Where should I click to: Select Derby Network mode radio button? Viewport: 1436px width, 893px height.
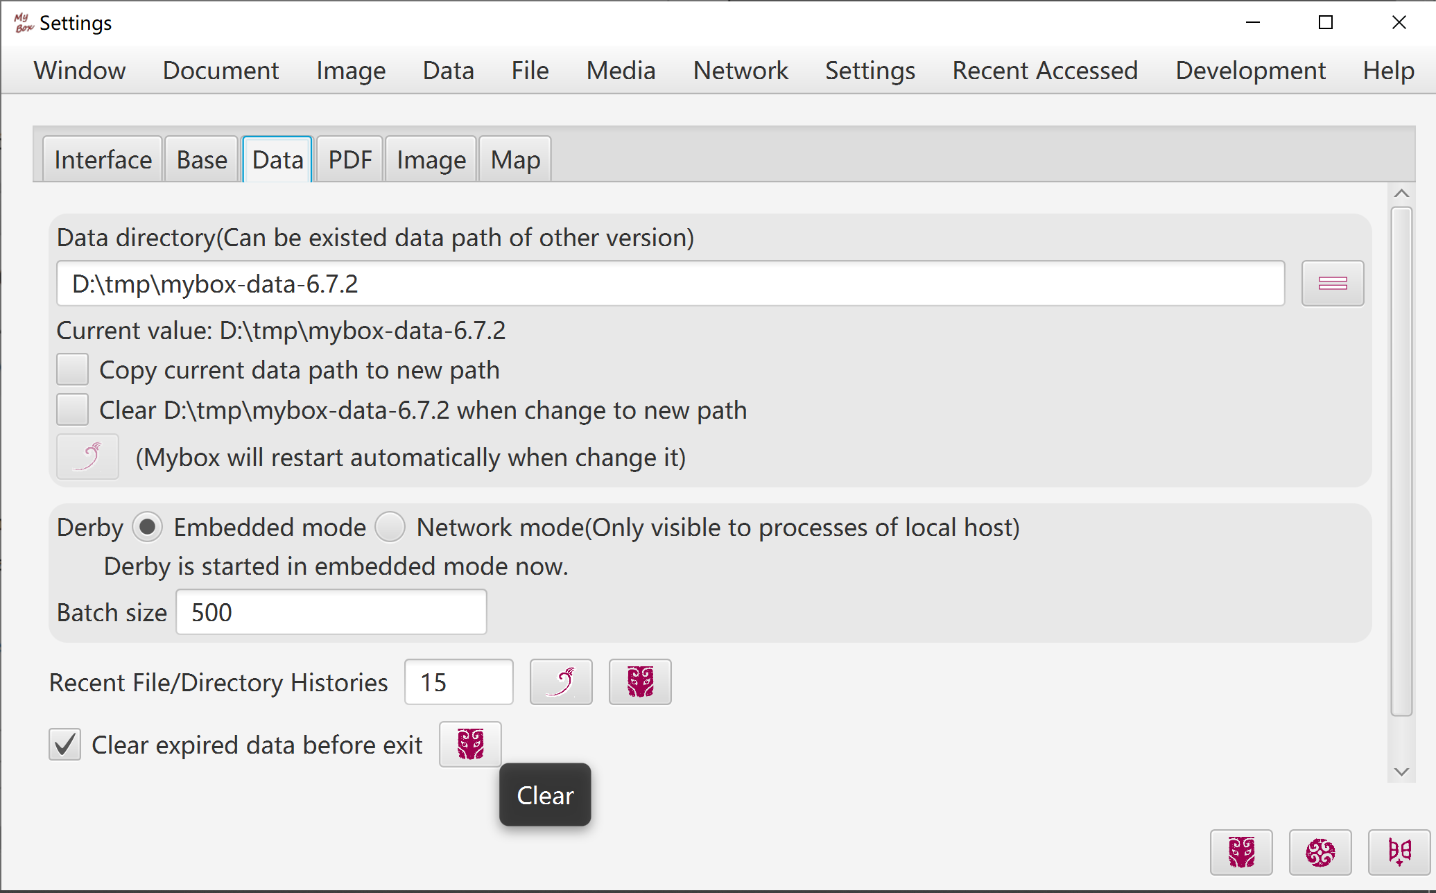click(x=390, y=527)
